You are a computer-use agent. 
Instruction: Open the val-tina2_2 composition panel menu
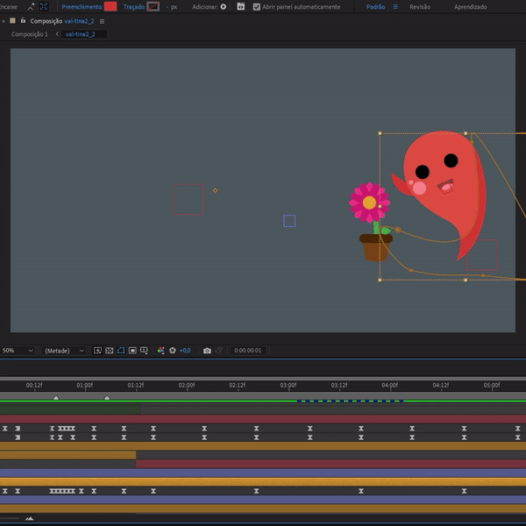coord(103,21)
